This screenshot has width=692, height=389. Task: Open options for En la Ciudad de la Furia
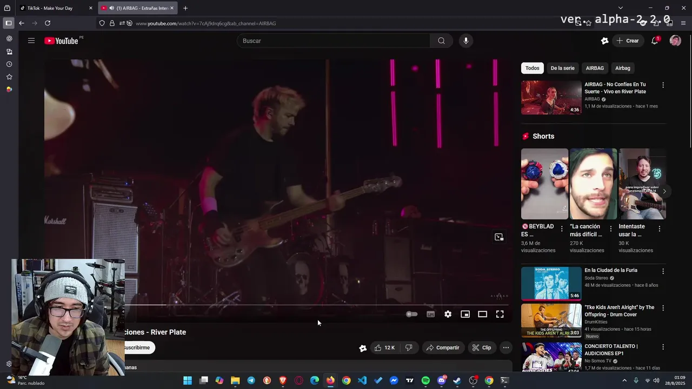(x=663, y=271)
